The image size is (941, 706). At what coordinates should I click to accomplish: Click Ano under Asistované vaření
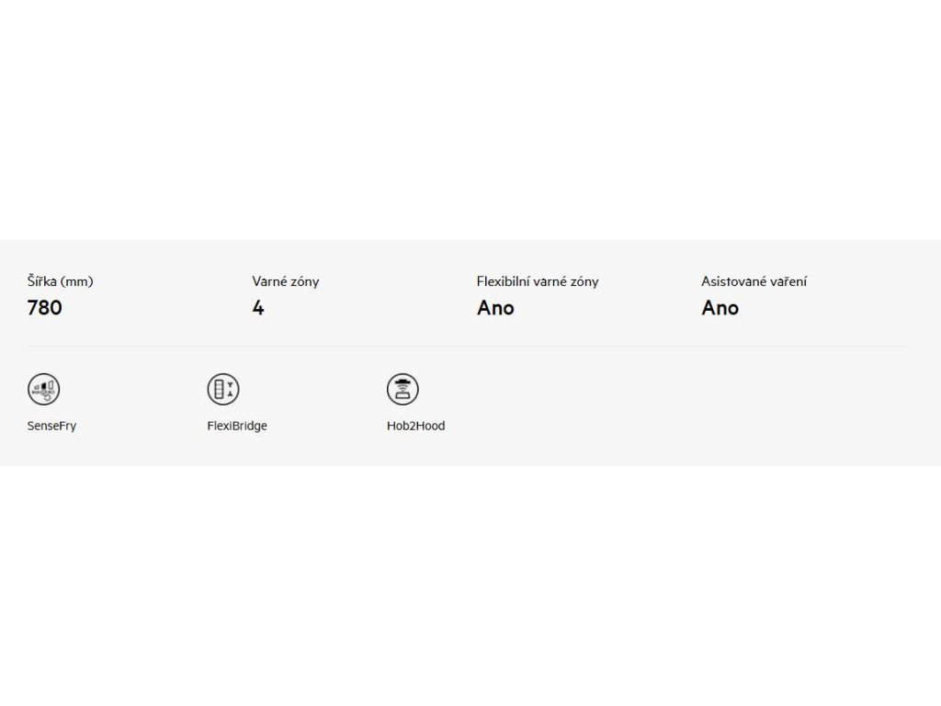pos(720,308)
